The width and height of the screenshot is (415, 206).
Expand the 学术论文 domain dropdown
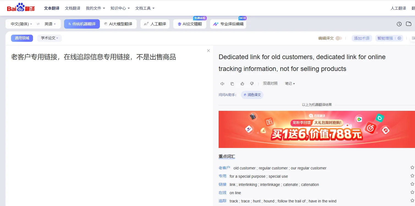(50, 38)
